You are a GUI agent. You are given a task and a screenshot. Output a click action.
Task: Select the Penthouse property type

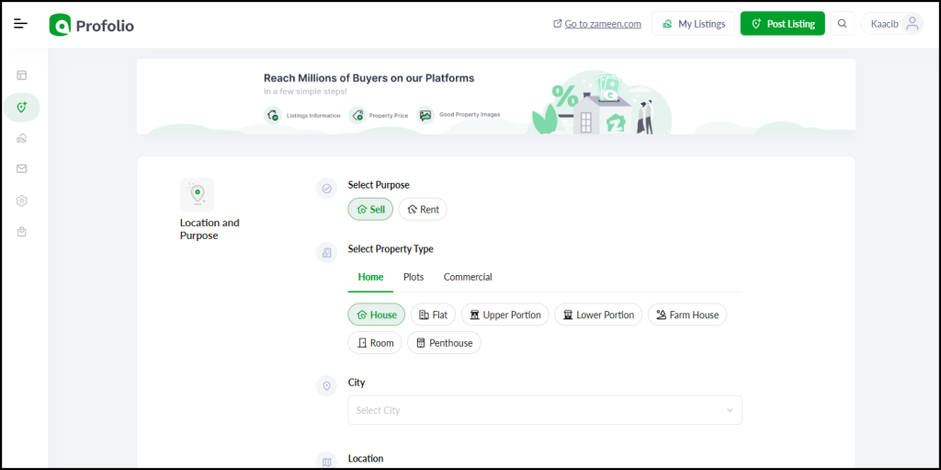444,342
